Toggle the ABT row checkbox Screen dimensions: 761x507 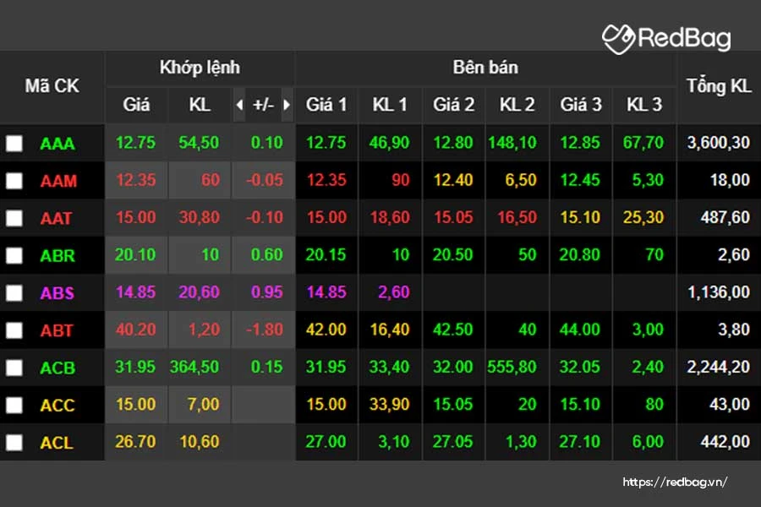click(14, 330)
